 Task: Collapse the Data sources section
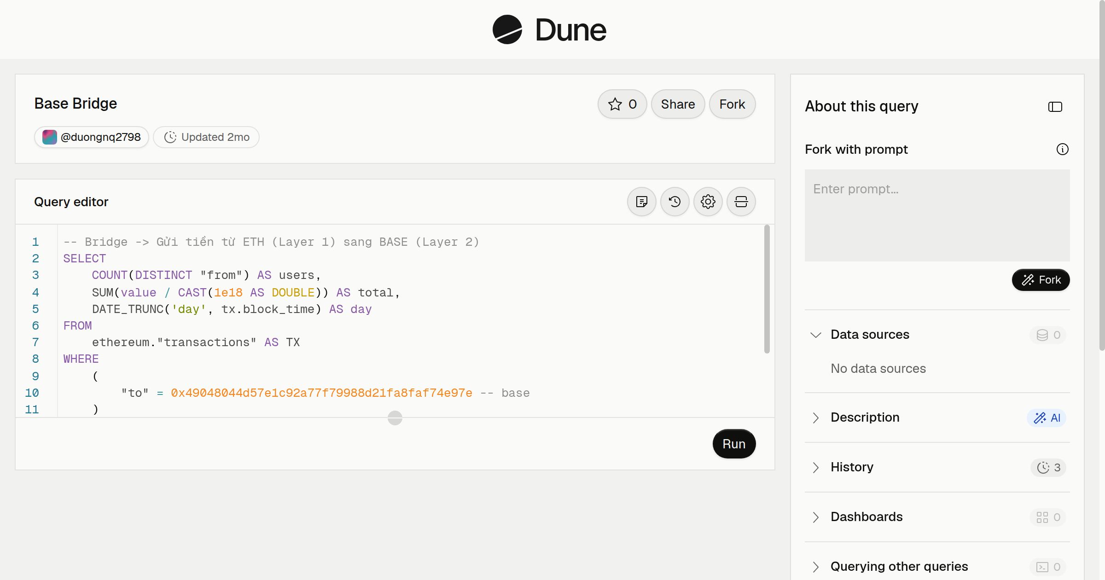(x=815, y=335)
